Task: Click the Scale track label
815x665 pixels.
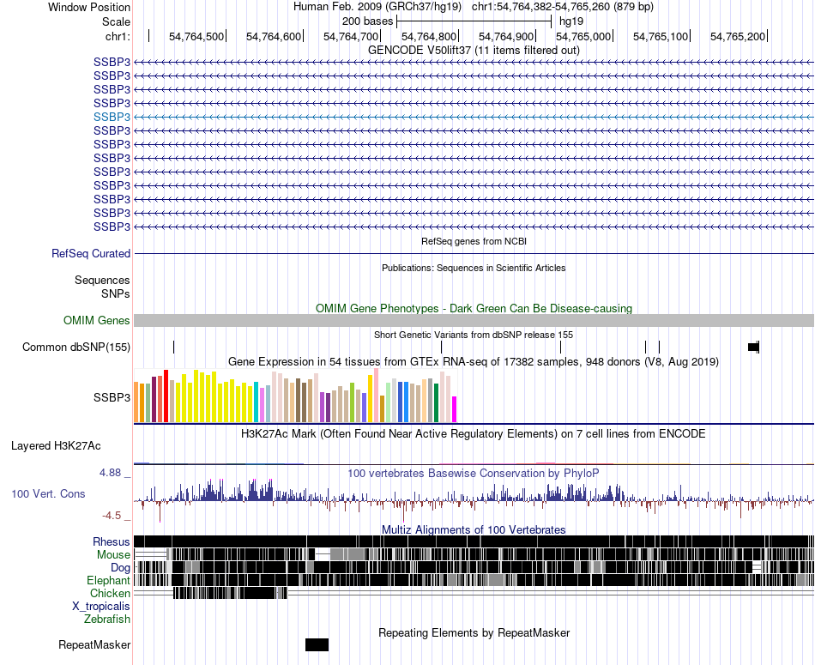Action: (116, 21)
